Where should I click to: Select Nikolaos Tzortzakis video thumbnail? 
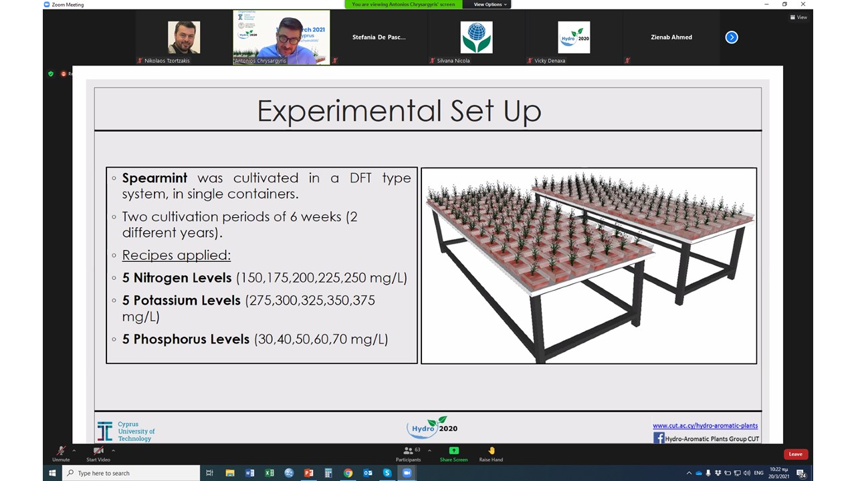(184, 37)
